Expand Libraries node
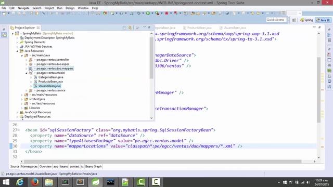This screenshot has height=187, width=333. tap(22, 108)
